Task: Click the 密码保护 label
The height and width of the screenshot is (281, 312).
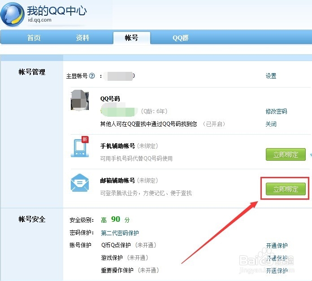Action: [82, 233]
